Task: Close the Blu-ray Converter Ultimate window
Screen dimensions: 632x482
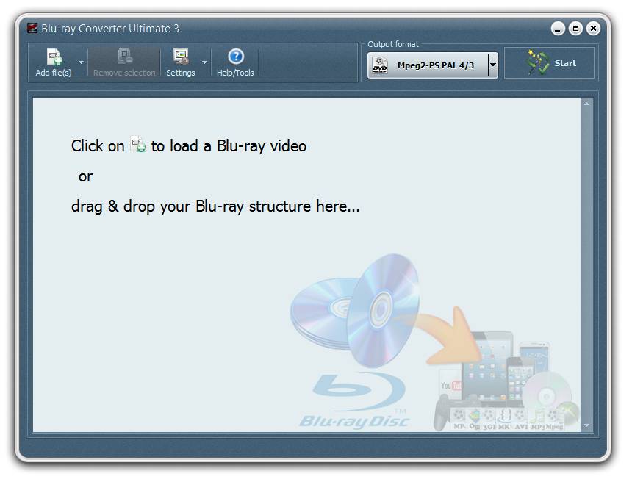Action: (x=593, y=29)
